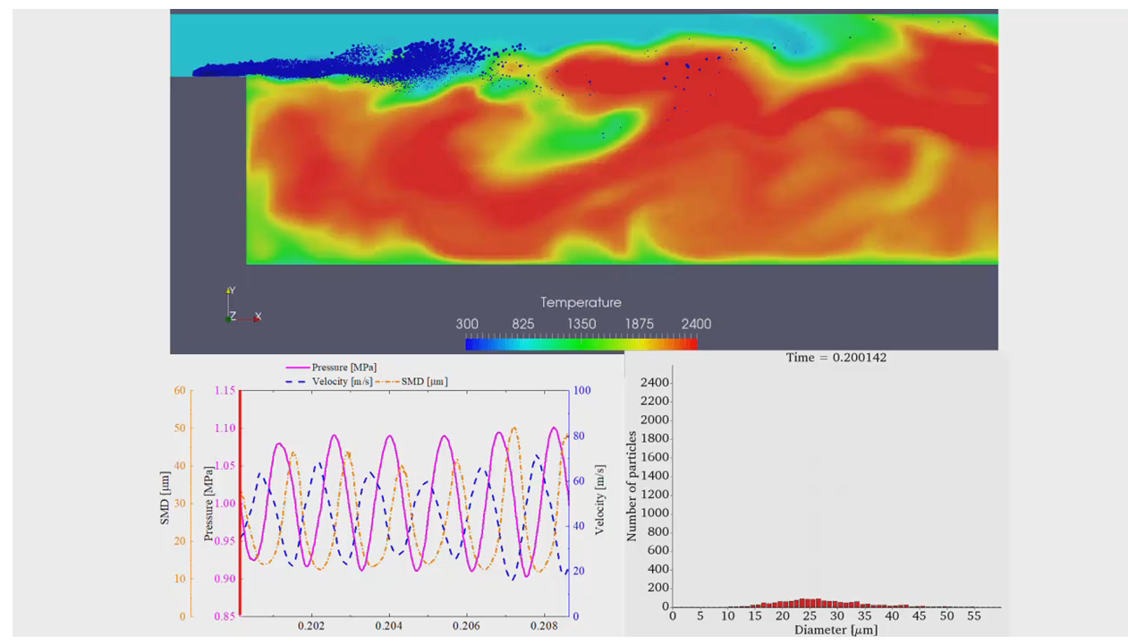
Task: Click the 'SMD [µm]' legend entry
Action: (411, 382)
